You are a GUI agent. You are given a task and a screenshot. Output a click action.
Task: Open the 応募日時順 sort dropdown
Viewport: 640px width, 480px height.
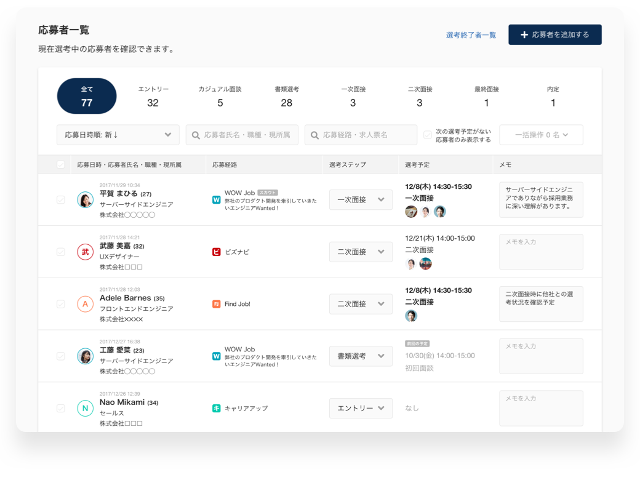(117, 135)
